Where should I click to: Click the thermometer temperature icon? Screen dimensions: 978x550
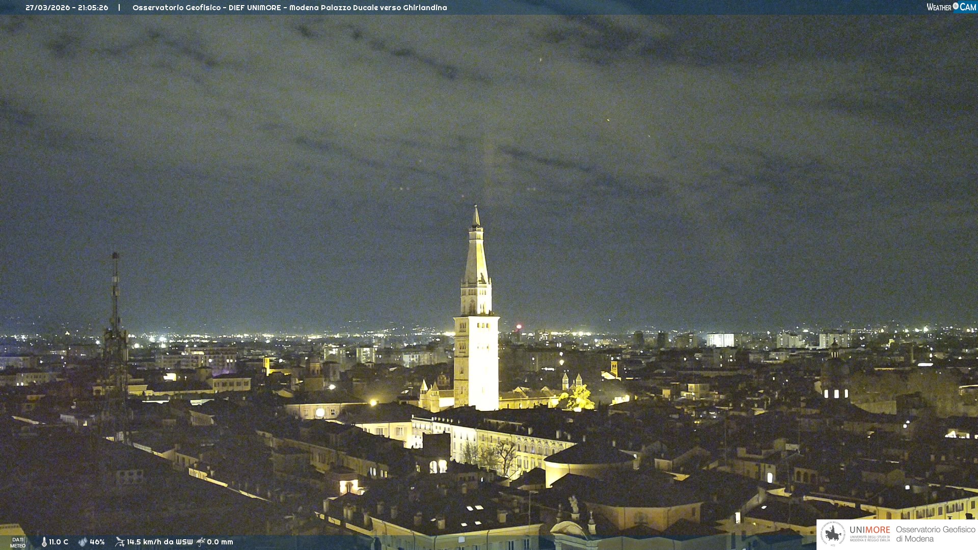pos(44,542)
